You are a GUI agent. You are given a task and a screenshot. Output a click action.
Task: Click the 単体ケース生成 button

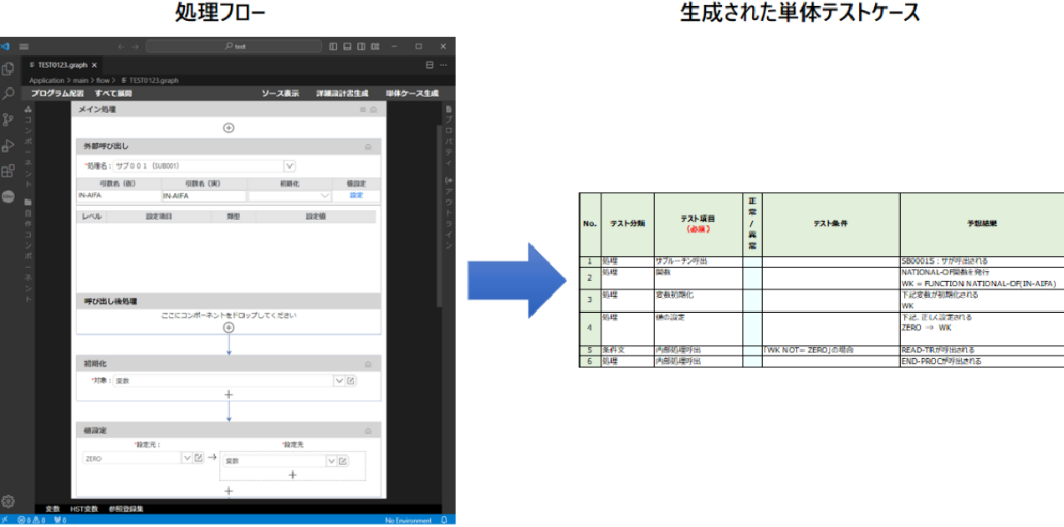(x=413, y=92)
